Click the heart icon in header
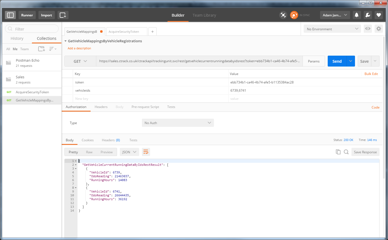 [378, 15]
